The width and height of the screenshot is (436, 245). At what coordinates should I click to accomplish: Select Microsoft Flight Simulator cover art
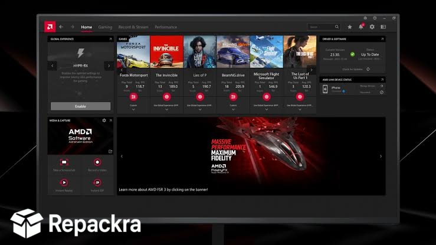pyautogui.click(x=267, y=52)
